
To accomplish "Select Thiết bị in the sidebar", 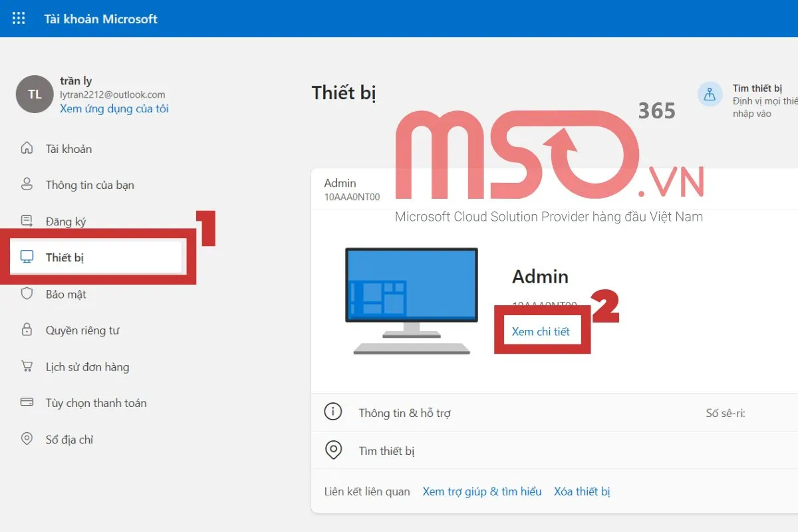I will pyautogui.click(x=65, y=257).
